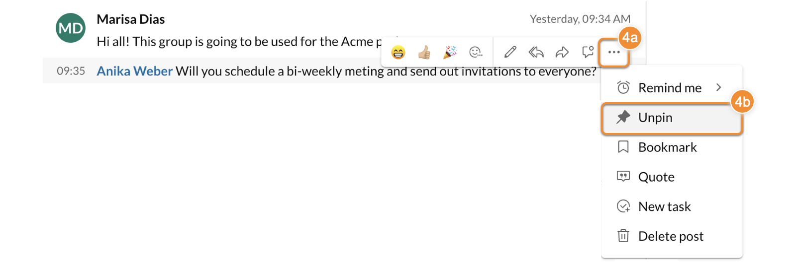
Task: Select New task menu entry
Action: pyautogui.click(x=672, y=206)
